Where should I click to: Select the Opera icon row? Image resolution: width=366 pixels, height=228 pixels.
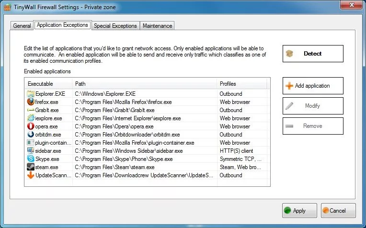click(31, 126)
